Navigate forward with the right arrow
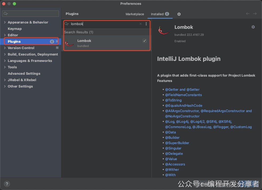This screenshot has width=262, height=190. pos(255,14)
